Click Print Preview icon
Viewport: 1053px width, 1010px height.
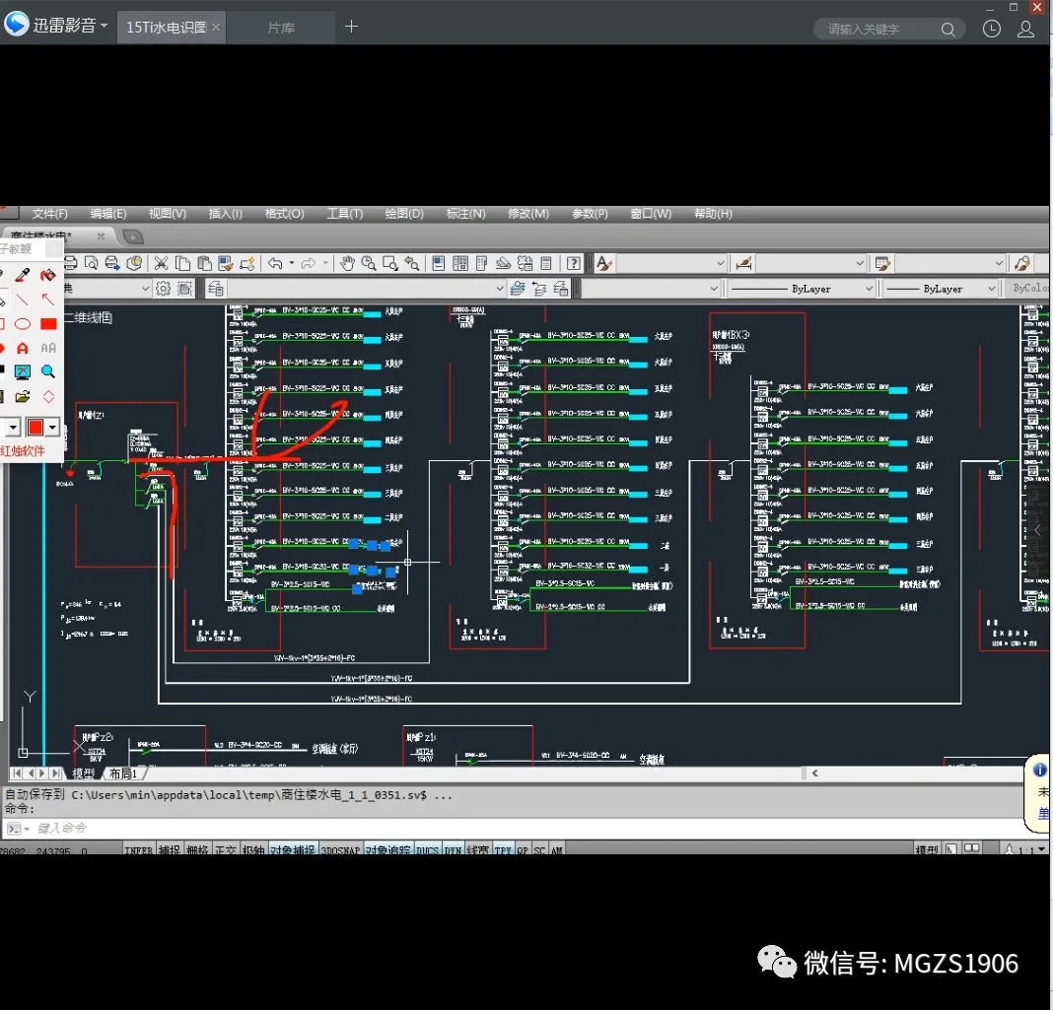[x=92, y=263]
